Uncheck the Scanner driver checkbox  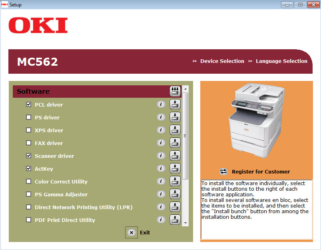click(x=29, y=156)
